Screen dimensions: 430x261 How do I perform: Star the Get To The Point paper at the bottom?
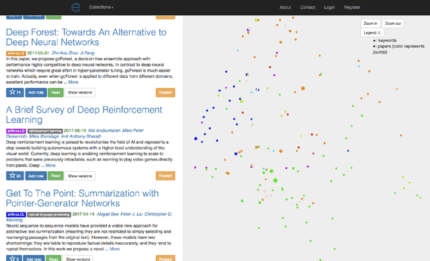click(x=14, y=258)
